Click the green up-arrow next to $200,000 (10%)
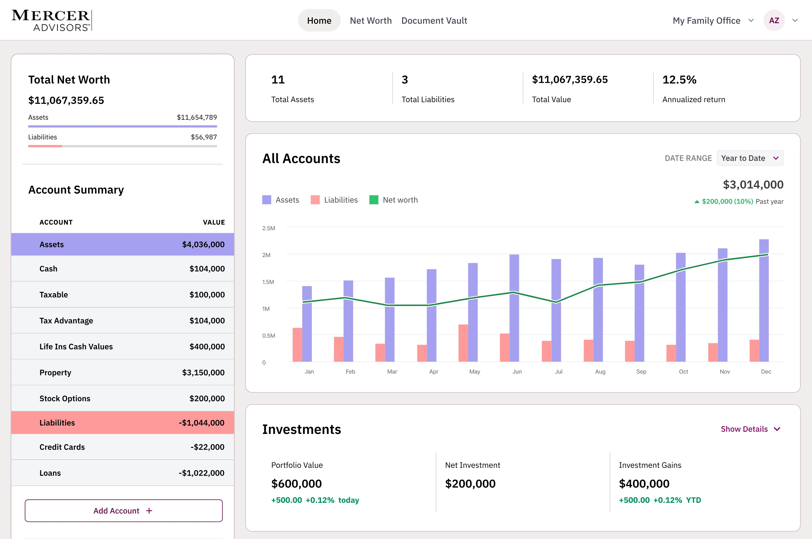 click(697, 202)
